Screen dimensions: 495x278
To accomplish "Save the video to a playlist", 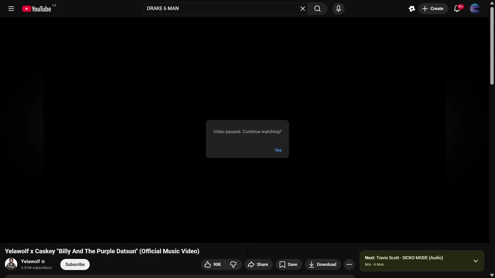I will (288, 264).
